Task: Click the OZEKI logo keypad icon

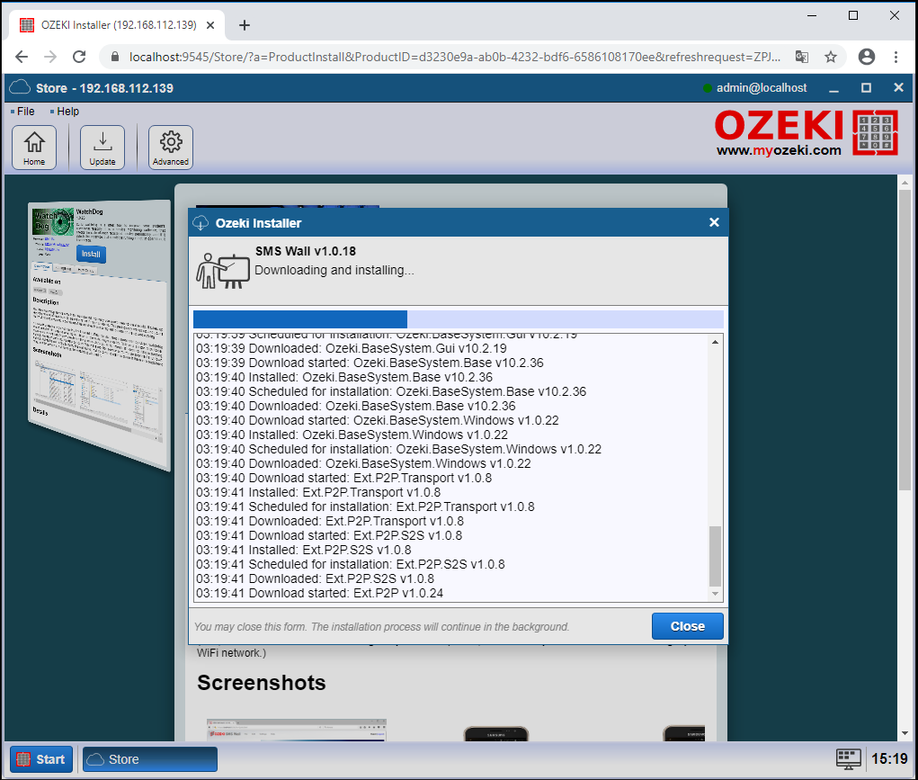Action: (875, 132)
